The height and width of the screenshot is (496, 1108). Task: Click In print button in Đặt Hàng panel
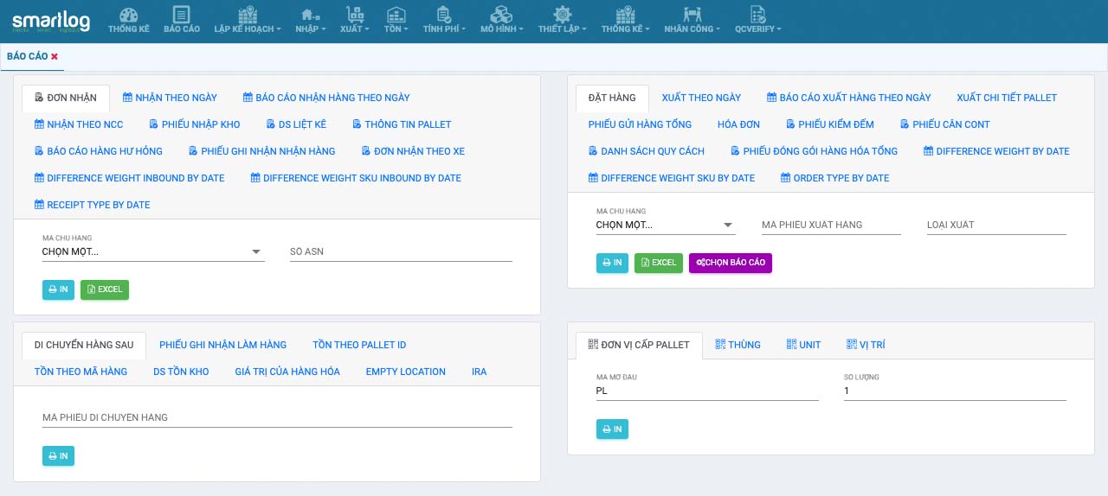pyautogui.click(x=612, y=263)
